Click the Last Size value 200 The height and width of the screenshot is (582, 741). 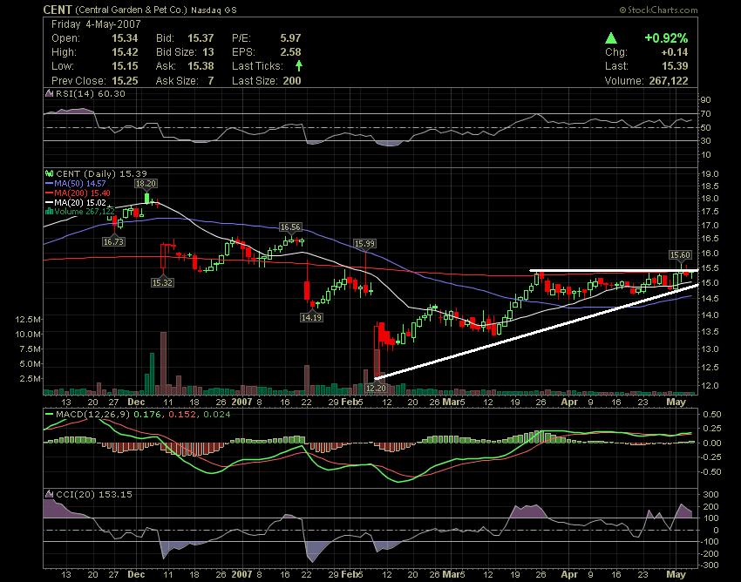292,81
